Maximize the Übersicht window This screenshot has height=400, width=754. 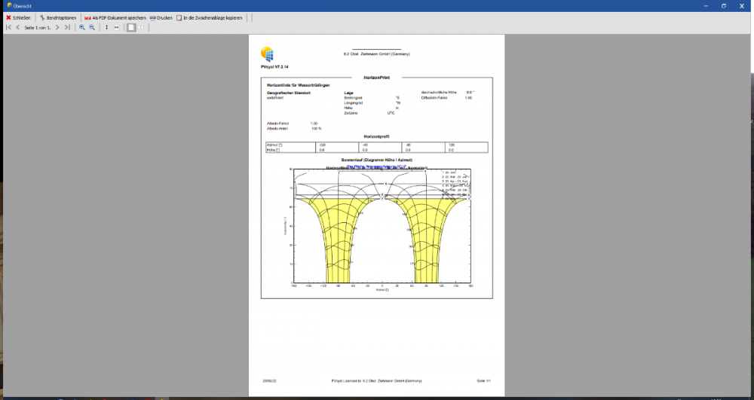pyautogui.click(x=723, y=5)
